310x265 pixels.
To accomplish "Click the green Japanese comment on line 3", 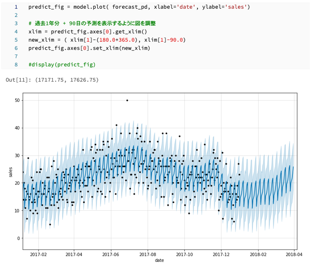I will coord(92,23).
